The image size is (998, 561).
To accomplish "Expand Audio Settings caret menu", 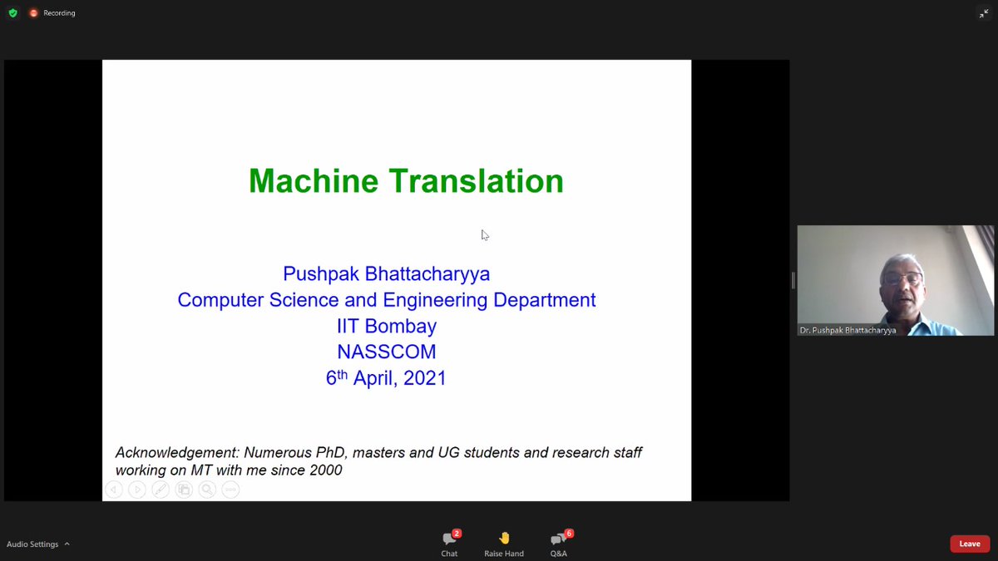I will point(67,544).
